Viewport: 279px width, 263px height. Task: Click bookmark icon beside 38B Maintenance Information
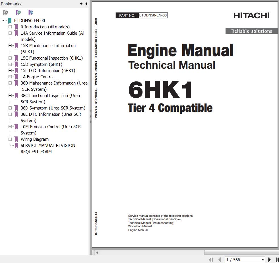[x=16, y=83]
